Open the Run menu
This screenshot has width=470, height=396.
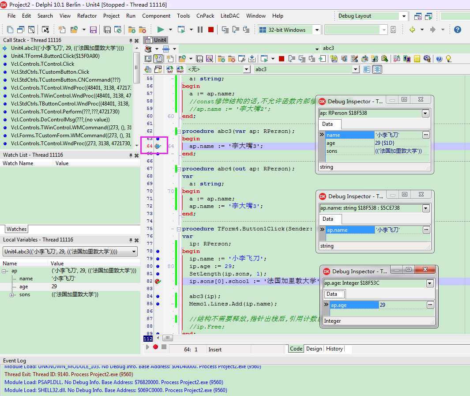tap(131, 16)
